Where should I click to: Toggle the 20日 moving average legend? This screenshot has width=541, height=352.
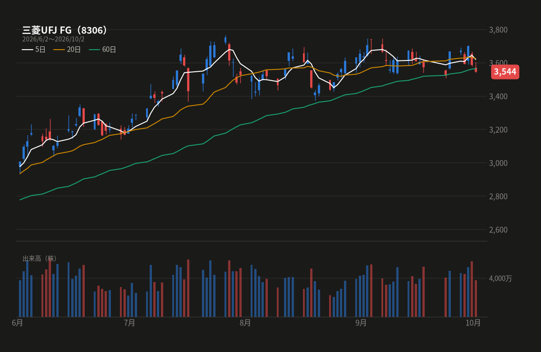[x=67, y=50]
